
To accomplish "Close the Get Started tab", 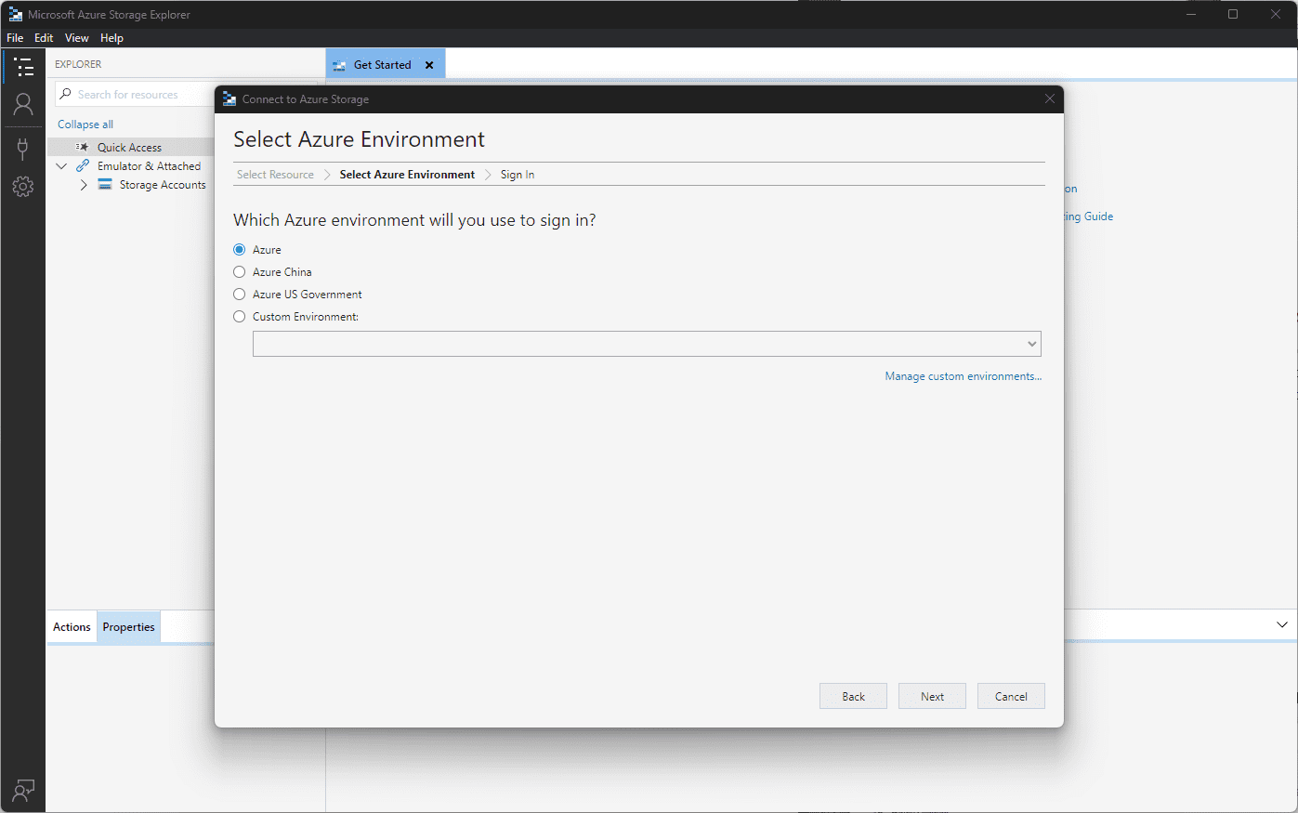I will pyautogui.click(x=429, y=65).
